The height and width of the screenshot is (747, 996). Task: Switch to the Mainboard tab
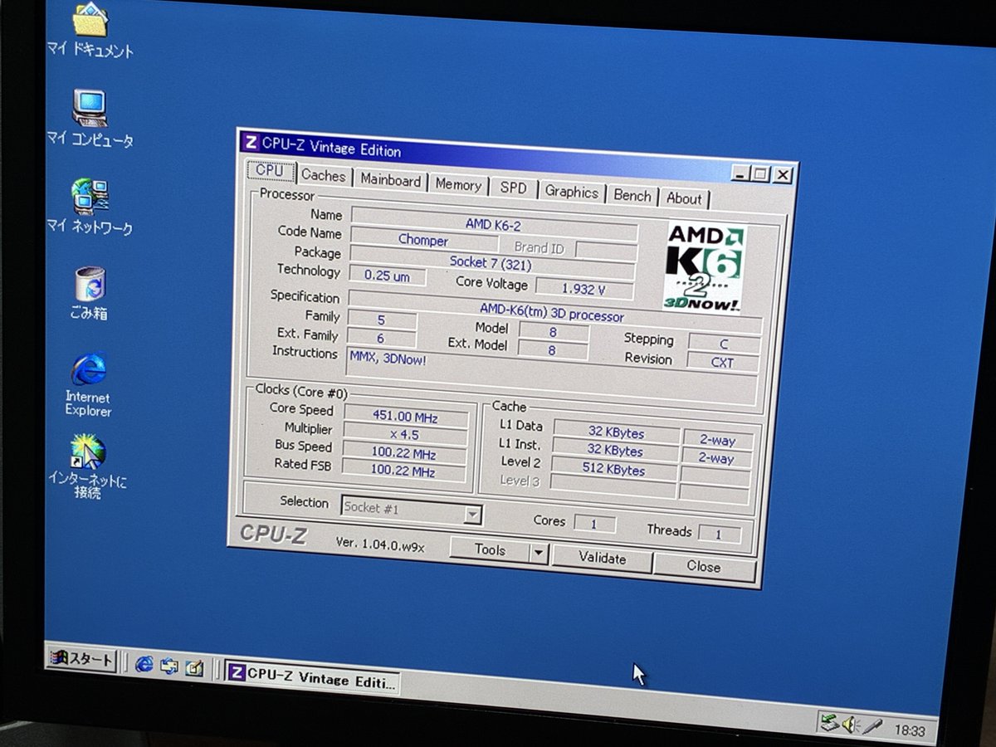point(390,180)
